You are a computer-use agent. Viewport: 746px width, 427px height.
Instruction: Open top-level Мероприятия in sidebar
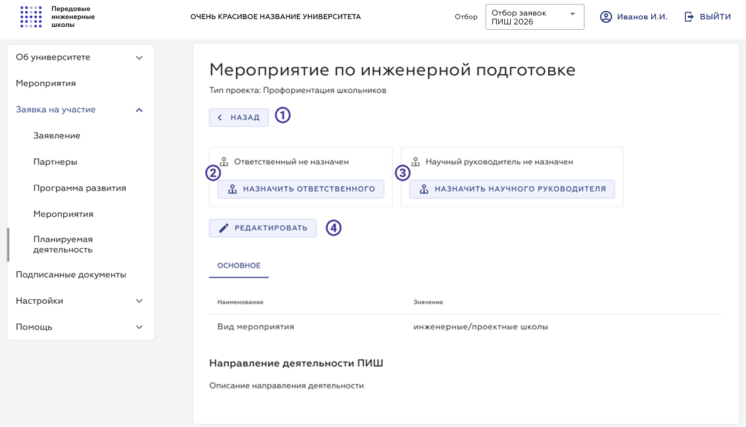[46, 84]
